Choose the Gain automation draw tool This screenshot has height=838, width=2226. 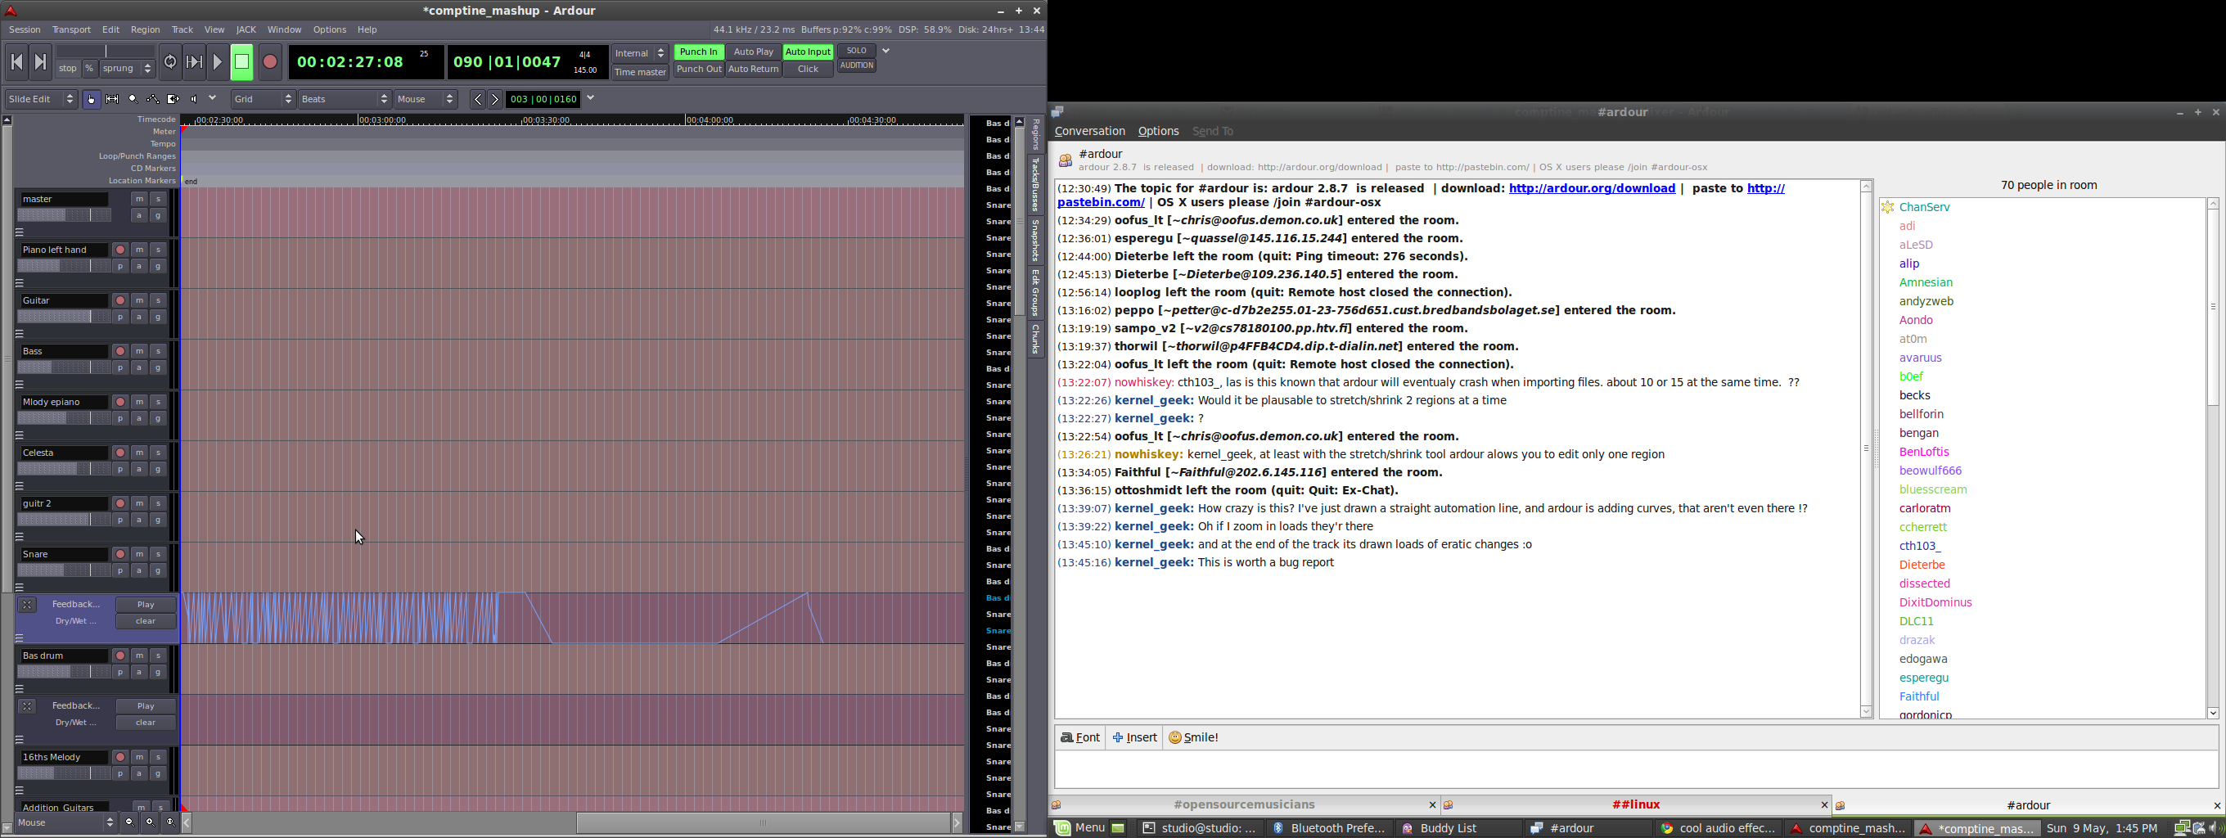coord(154,99)
